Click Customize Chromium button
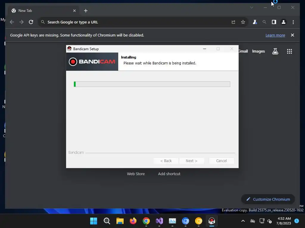 [268, 199]
